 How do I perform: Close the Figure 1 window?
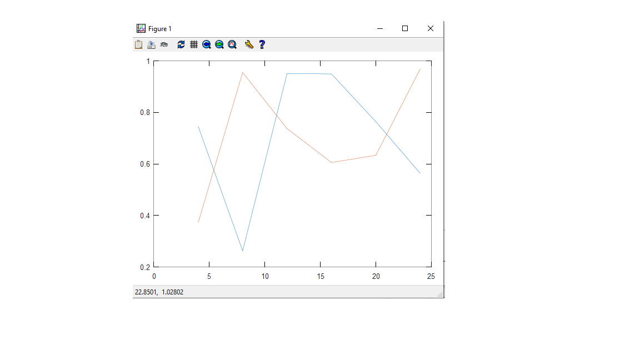[x=431, y=28]
